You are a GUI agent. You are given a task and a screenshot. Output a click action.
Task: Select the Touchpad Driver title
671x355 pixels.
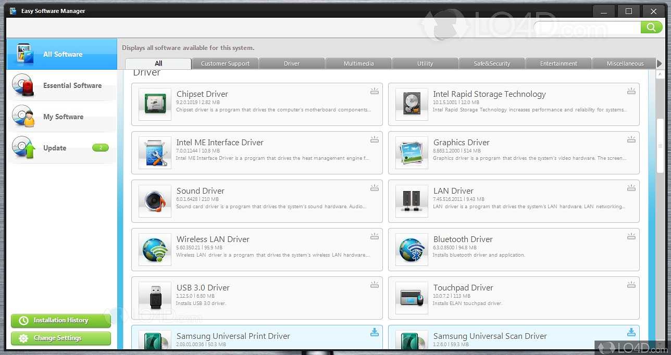point(463,288)
